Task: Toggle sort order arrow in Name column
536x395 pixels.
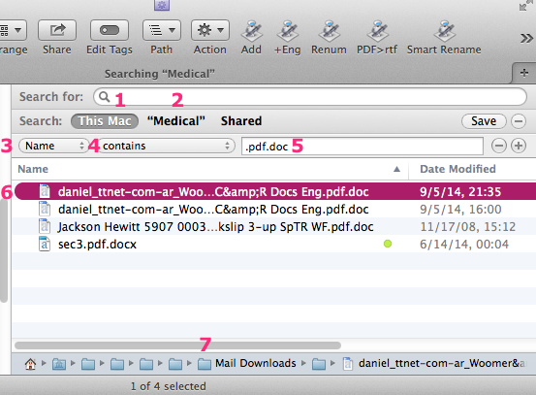Action: (396, 169)
